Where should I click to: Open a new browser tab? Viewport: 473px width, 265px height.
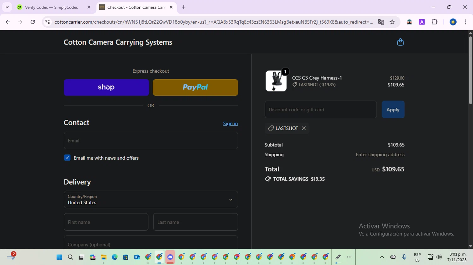coord(184,7)
